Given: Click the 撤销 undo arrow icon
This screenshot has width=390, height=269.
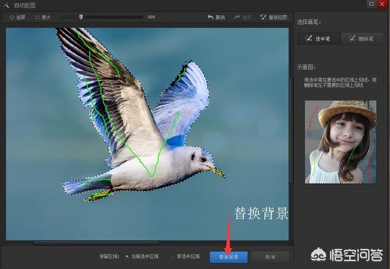Looking at the screenshot, I should pos(211,17).
